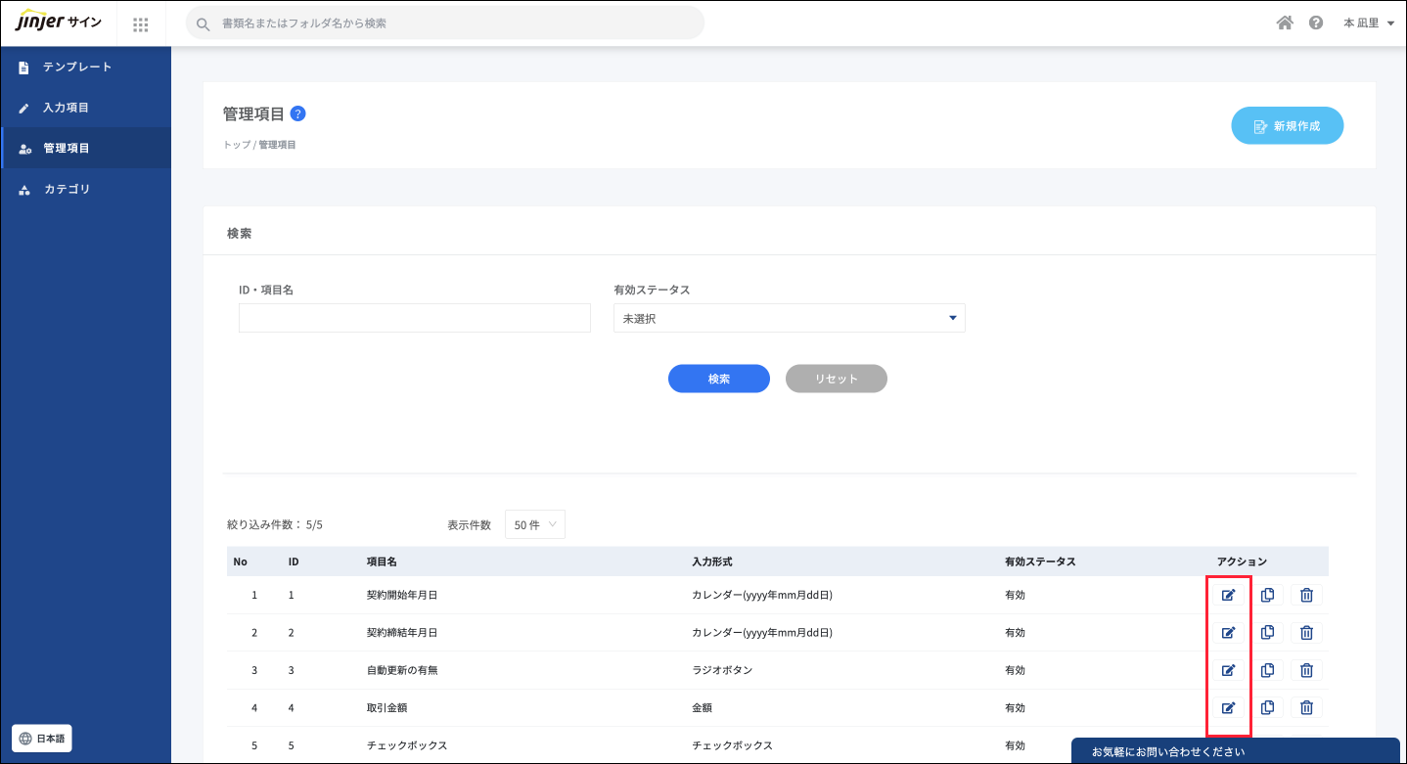Open テンプレート in the sidebar
This screenshot has width=1407, height=764.
pos(77,67)
